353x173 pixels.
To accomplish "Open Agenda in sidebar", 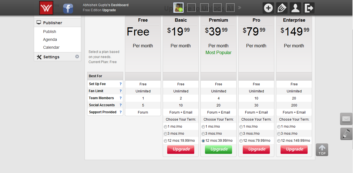I will tap(50, 39).
